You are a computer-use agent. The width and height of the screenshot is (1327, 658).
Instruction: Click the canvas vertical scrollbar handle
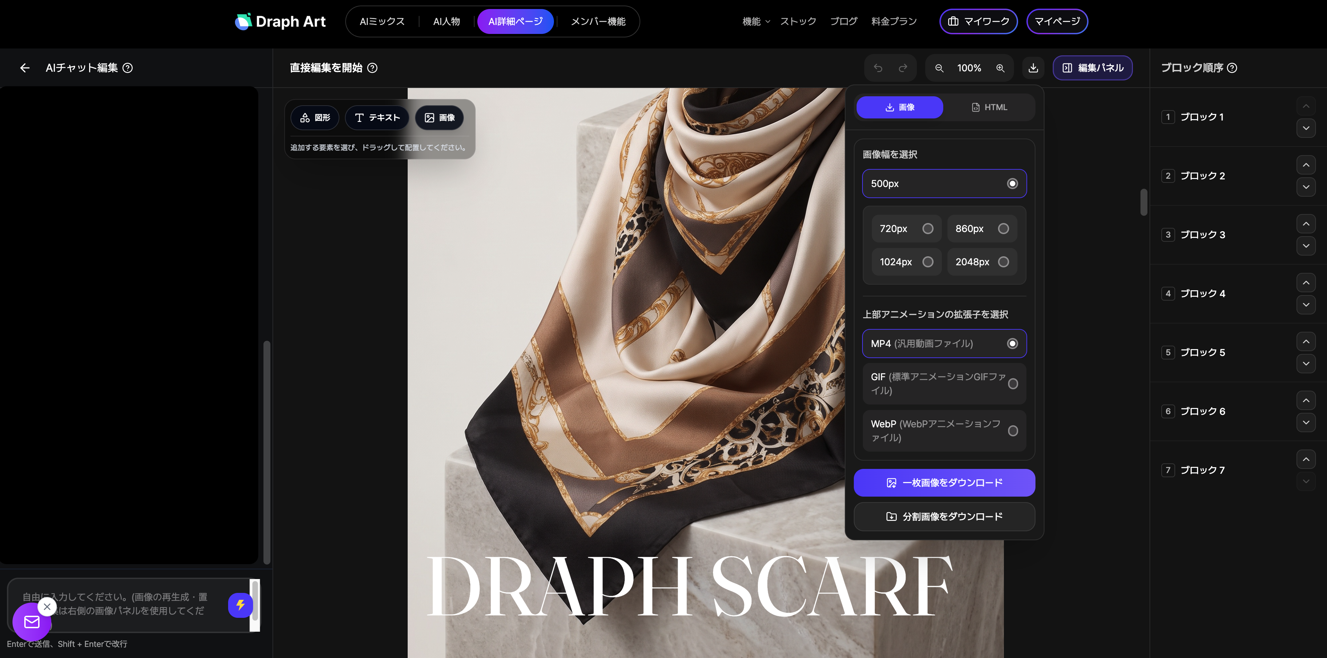pos(1144,202)
